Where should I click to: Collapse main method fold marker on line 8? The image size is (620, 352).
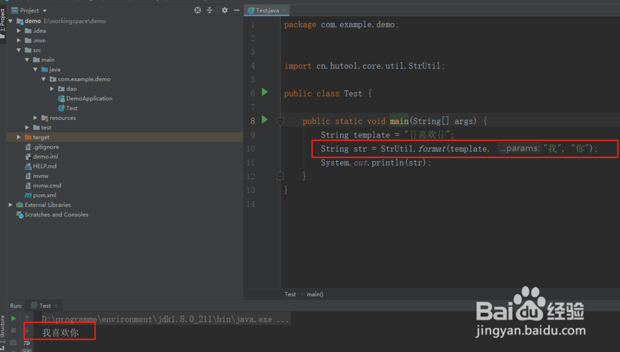(x=280, y=121)
